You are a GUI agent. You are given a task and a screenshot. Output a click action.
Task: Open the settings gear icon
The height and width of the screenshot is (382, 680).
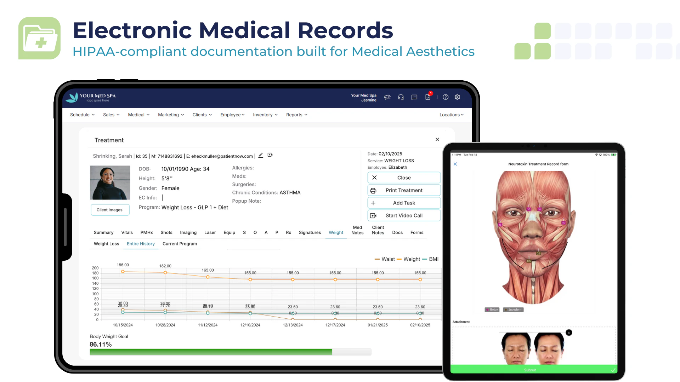click(x=457, y=97)
